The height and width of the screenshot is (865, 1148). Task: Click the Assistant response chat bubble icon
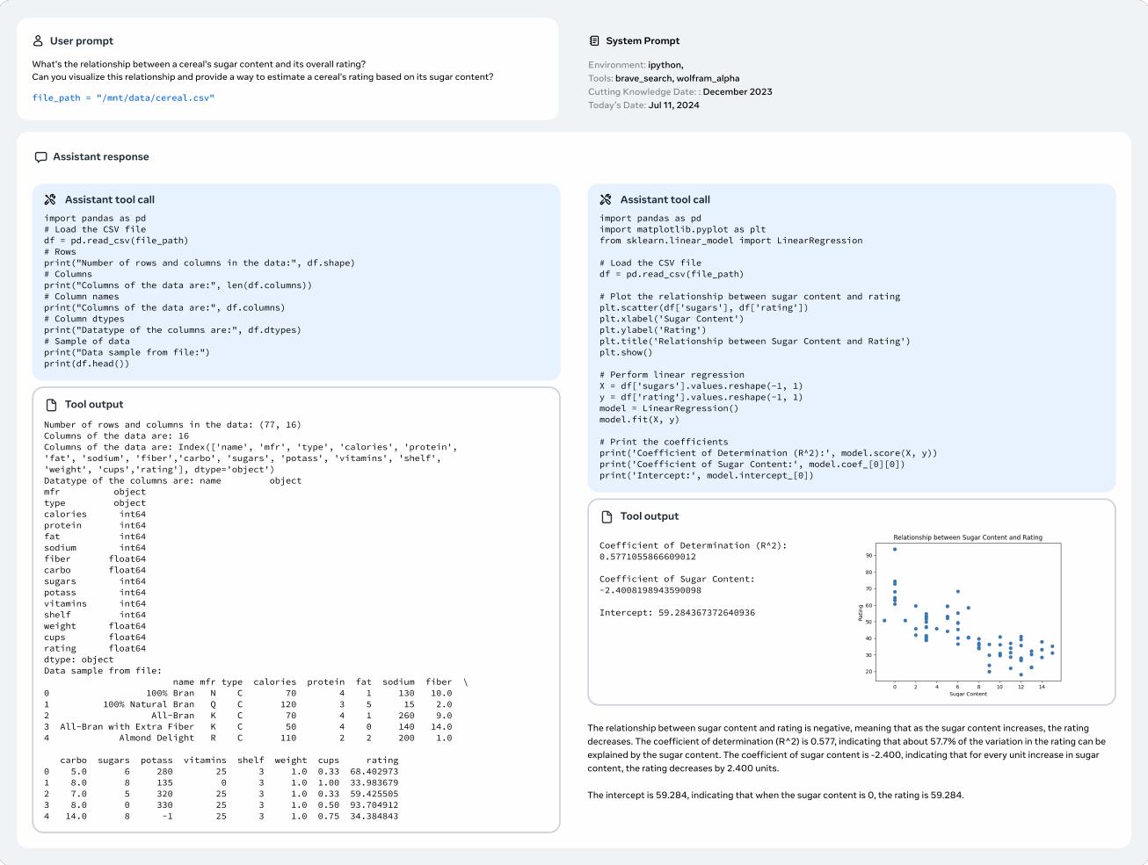click(x=40, y=157)
